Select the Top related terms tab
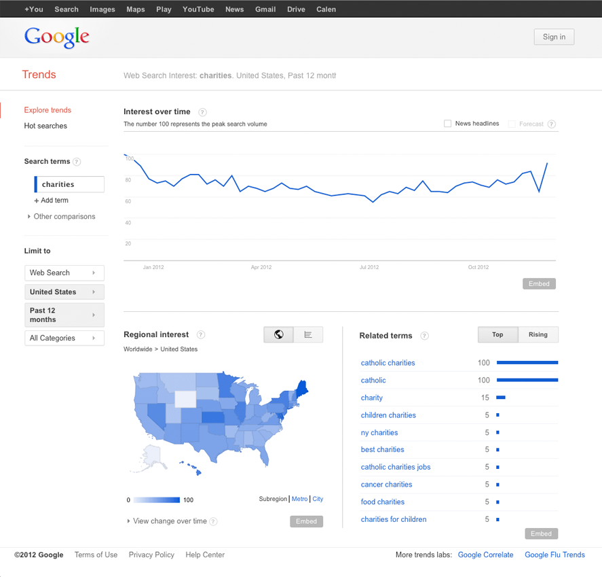This screenshot has height=577, width=602. point(497,334)
